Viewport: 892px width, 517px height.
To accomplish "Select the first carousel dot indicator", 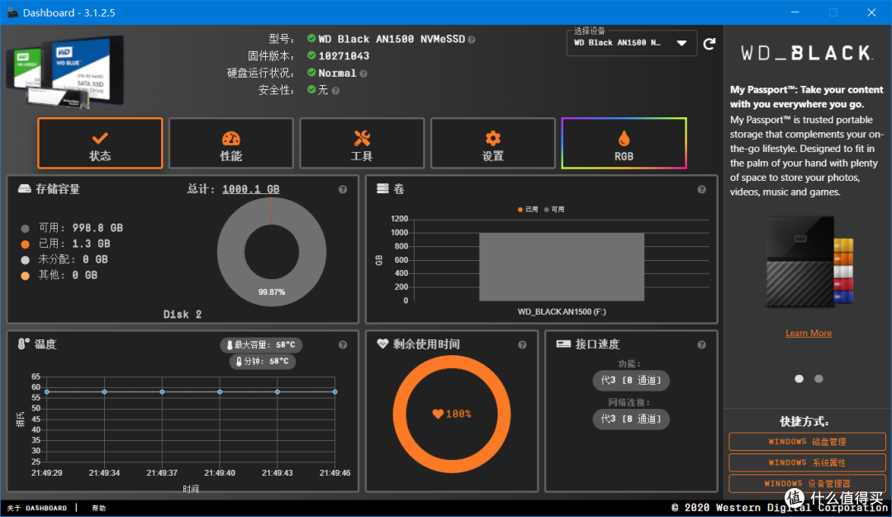I will click(x=799, y=379).
